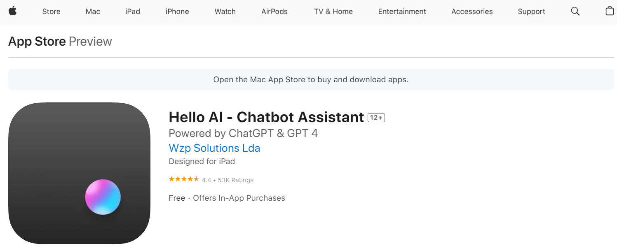Go to the Accessories menu item
The width and height of the screenshot is (617, 248).
click(x=472, y=12)
